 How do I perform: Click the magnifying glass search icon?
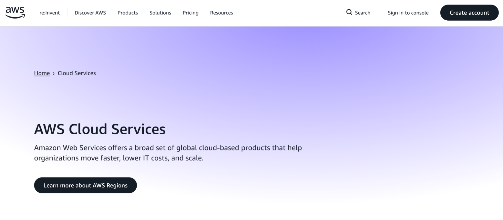[x=349, y=12]
